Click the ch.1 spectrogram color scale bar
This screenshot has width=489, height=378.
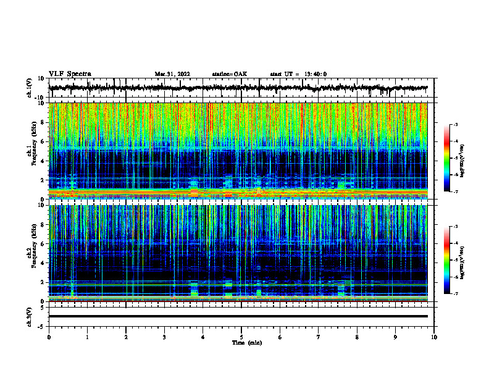point(446,158)
